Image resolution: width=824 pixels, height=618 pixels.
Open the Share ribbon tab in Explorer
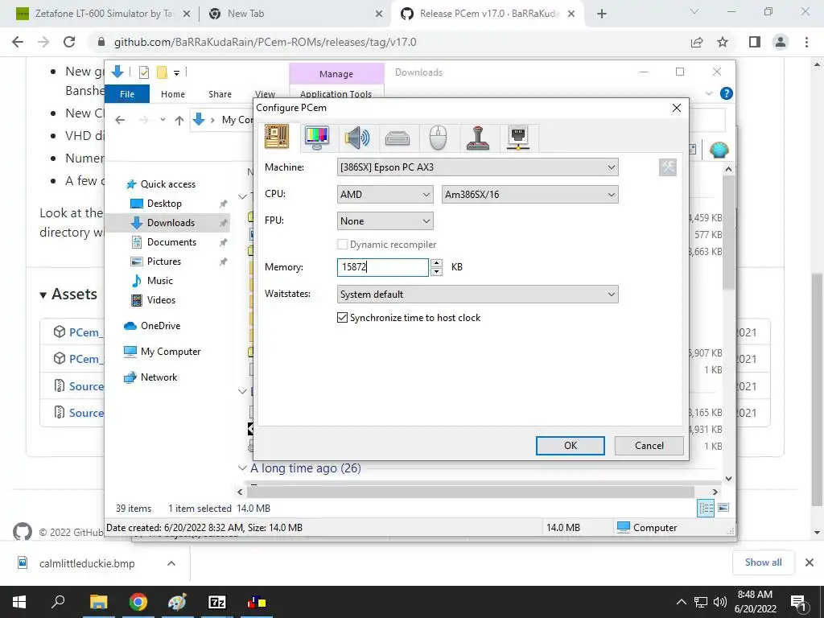[220, 94]
